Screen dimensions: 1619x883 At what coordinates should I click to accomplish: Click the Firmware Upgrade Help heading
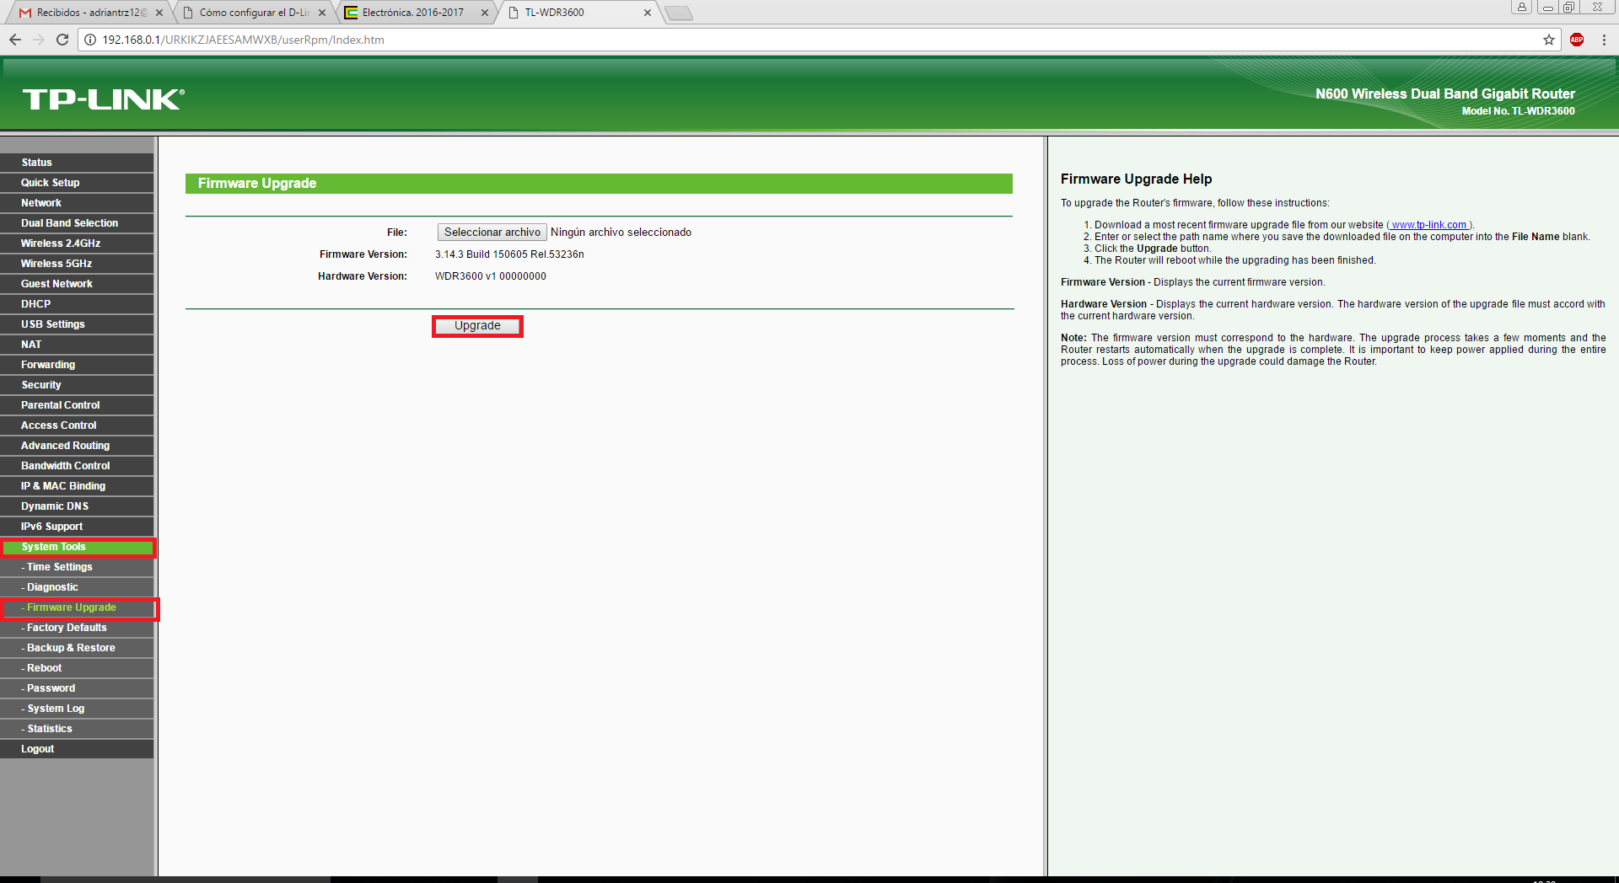1136,179
